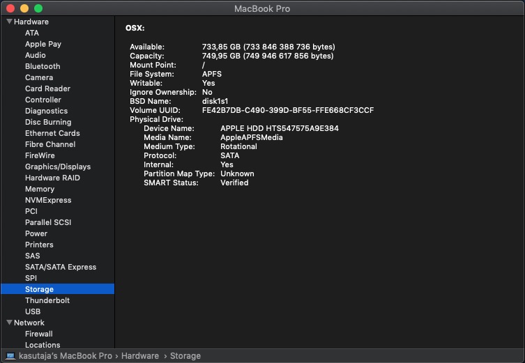Click the Capacity value 749,95 GB
This screenshot has height=363, width=525.
pos(268,56)
